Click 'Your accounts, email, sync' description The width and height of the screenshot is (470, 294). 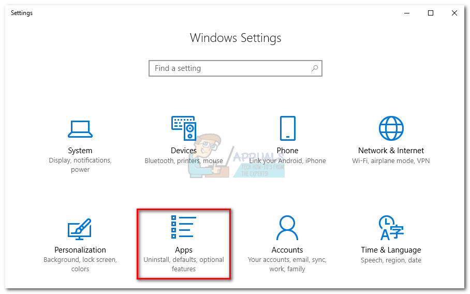[x=287, y=264]
